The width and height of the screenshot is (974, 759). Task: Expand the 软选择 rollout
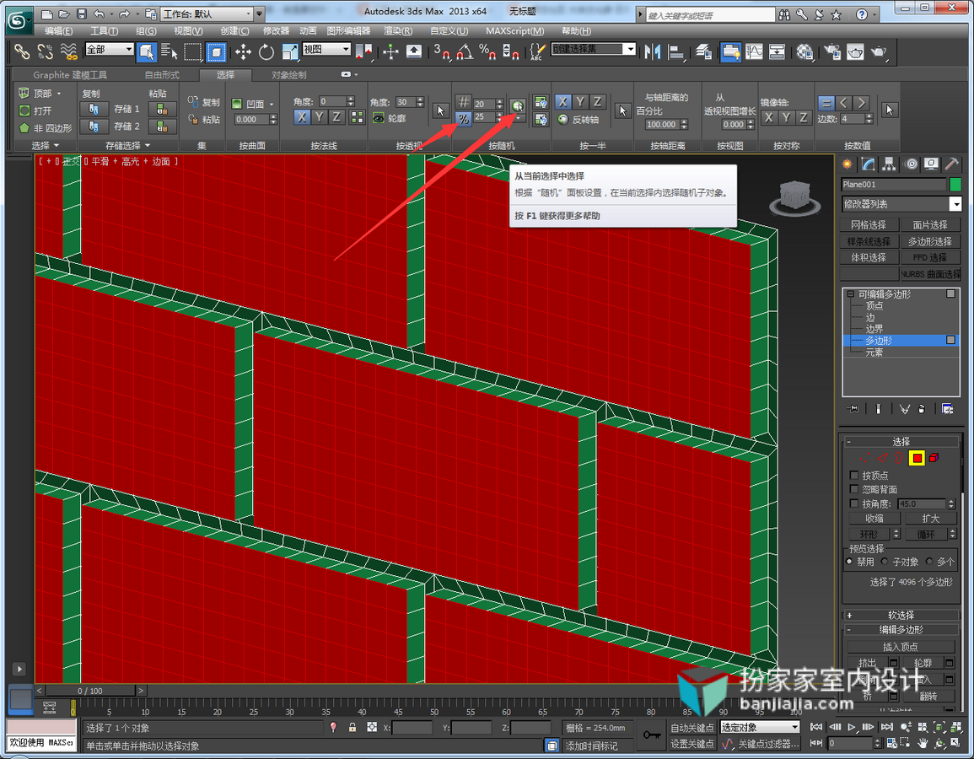click(x=901, y=615)
